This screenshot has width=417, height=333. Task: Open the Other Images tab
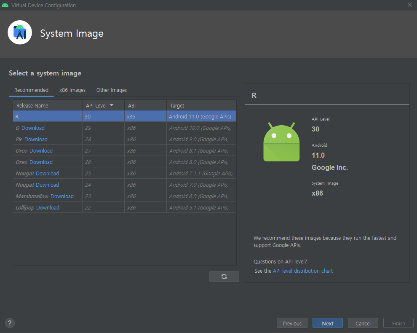pos(112,90)
